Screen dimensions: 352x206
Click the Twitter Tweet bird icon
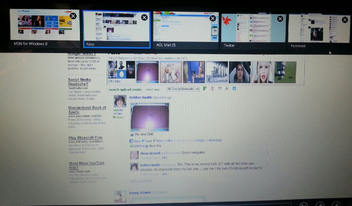[143, 141]
